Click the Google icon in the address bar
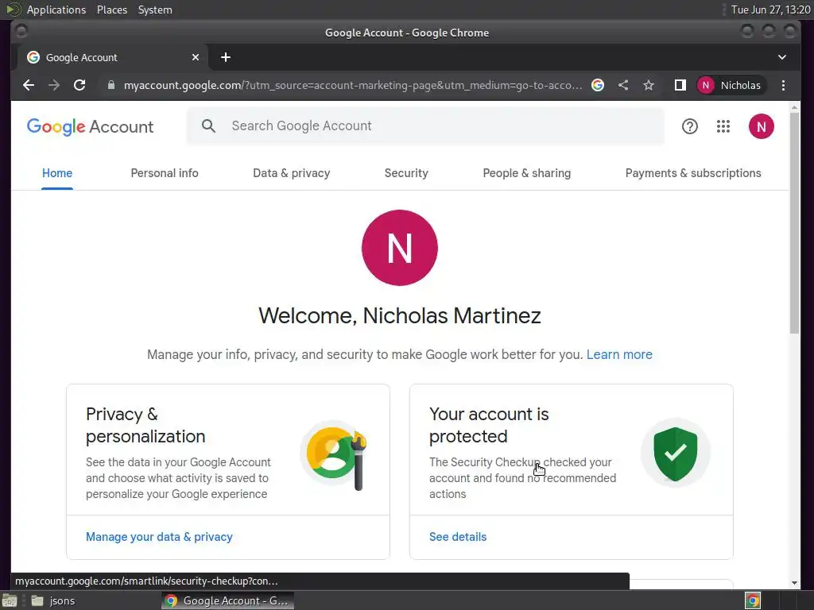The width and height of the screenshot is (814, 610). [x=598, y=85]
